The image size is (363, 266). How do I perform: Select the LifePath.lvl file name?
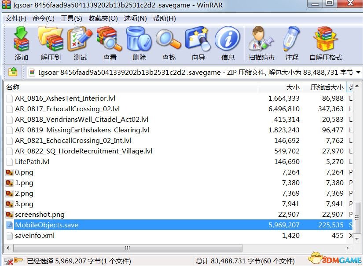pos(32,162)
